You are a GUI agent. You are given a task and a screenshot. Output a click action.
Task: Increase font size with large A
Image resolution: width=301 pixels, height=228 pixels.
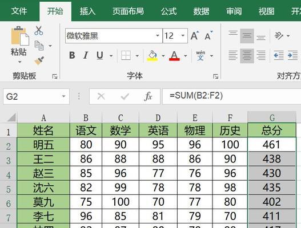195,36
